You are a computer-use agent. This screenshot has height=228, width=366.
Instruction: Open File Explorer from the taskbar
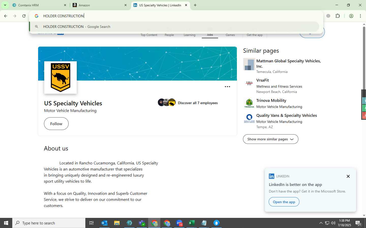pos(117,223)
